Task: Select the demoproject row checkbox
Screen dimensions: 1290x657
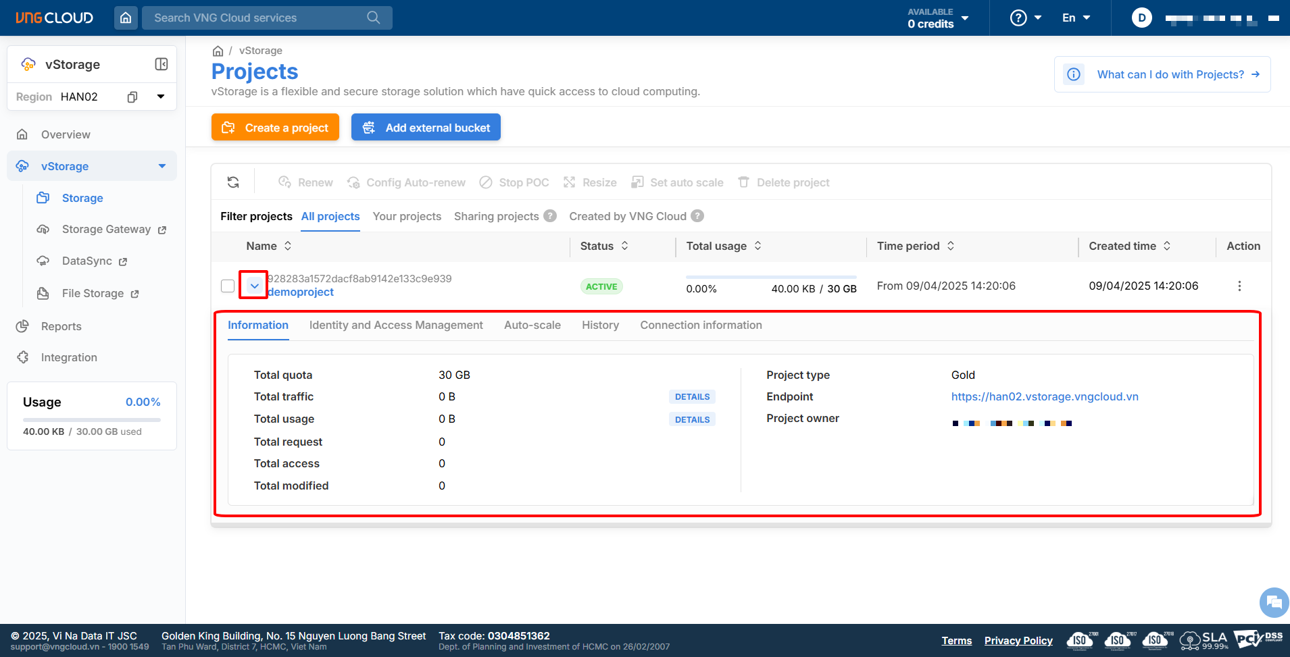Action: (x=228, y=286)
